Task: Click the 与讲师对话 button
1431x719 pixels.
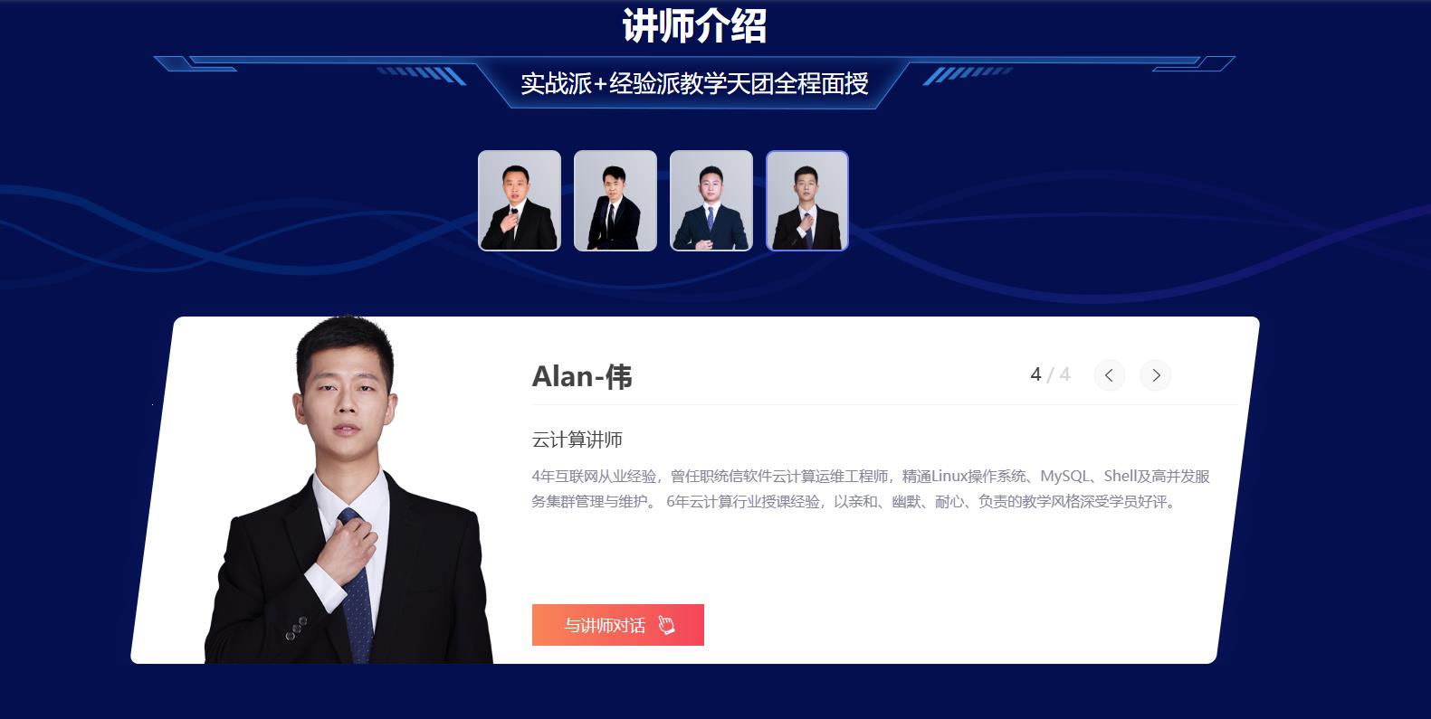Action: (x=618, y=625)
